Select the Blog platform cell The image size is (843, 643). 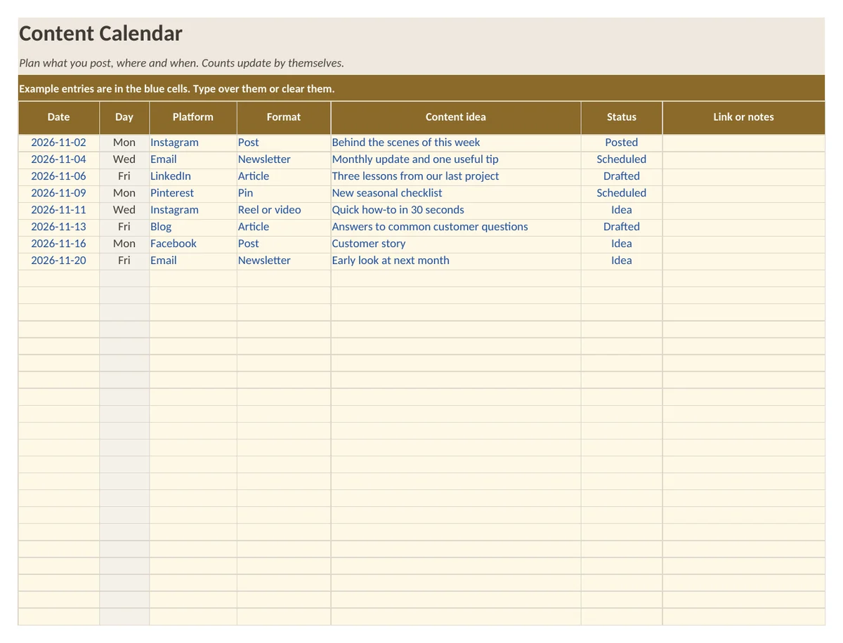point(193,227)
